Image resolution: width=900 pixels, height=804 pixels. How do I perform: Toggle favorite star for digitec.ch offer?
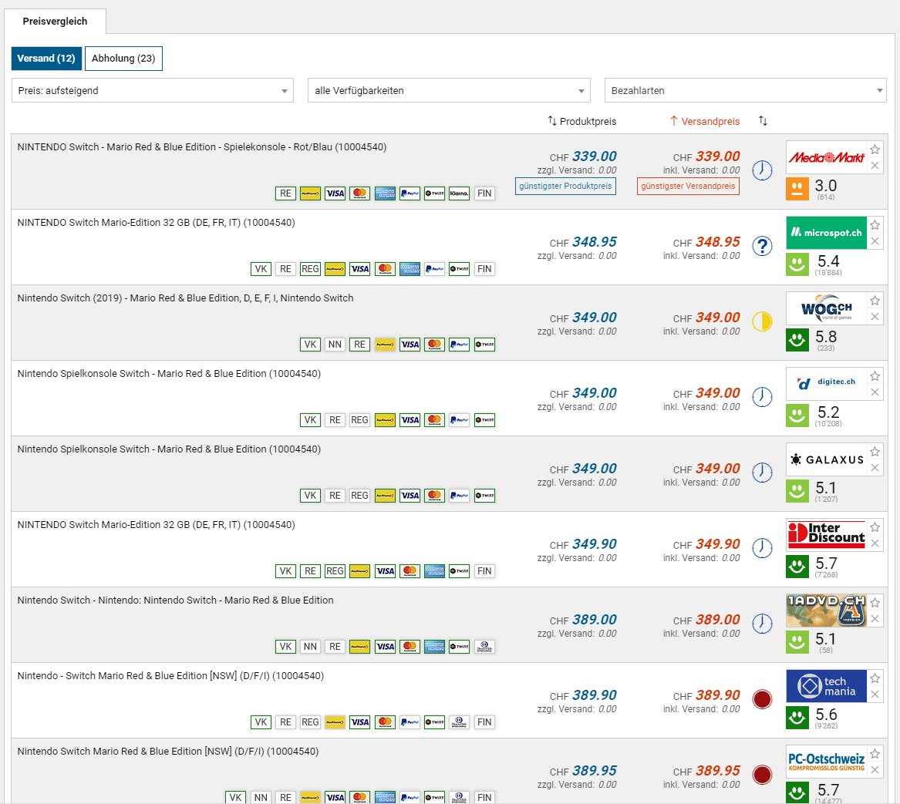875,376
